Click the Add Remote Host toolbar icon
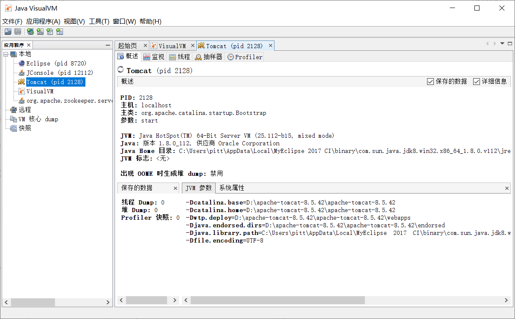 pos(30,31)
